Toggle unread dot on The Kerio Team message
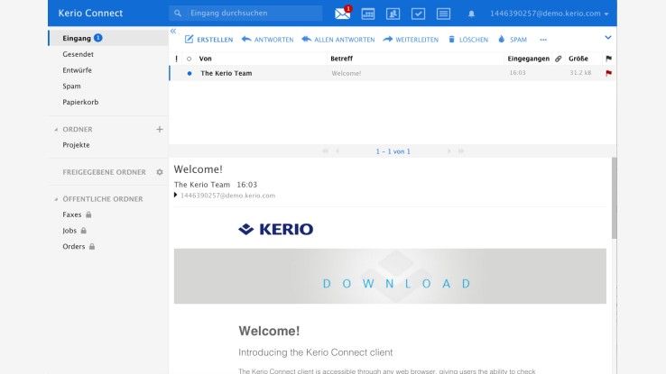Image resolution: width=666 pixels, height=374 pixels. pos(190,73)
